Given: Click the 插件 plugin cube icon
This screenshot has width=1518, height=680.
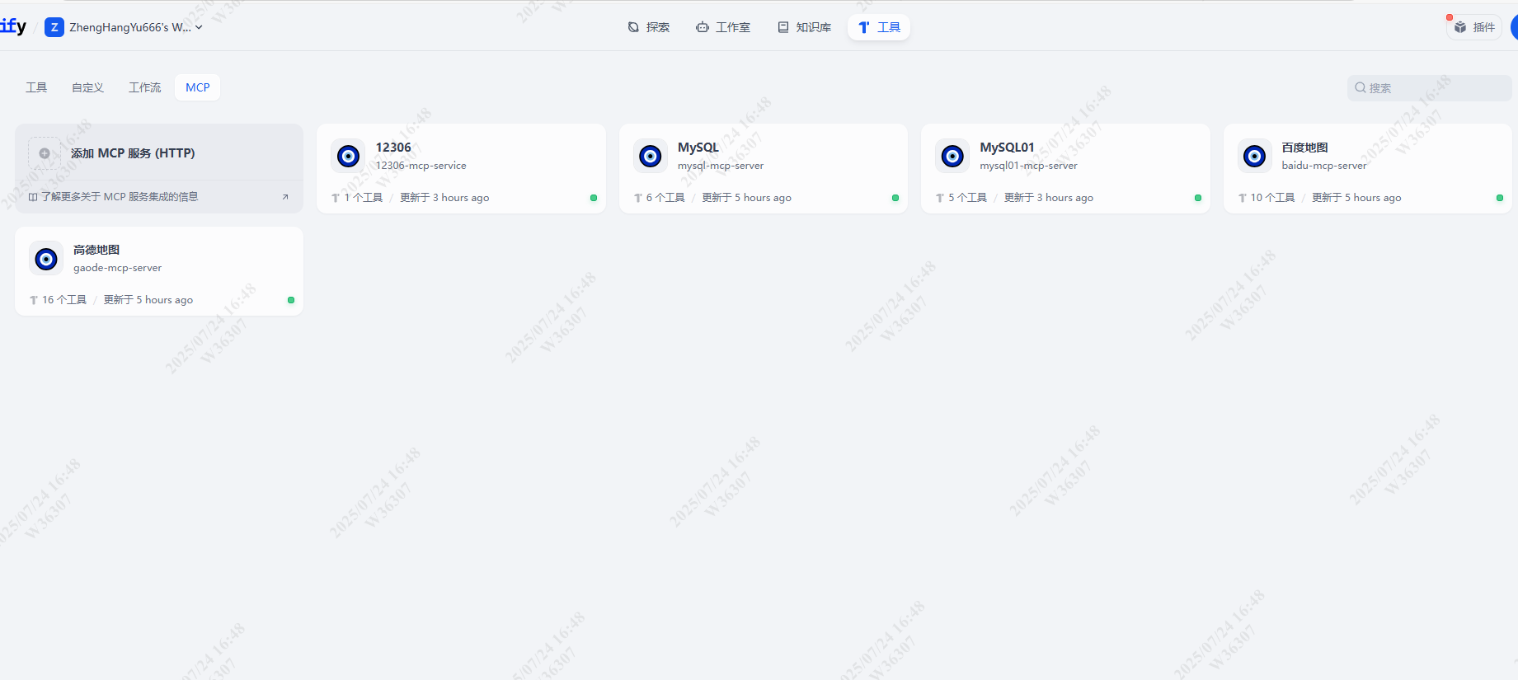Looking at the screenshot, I should pyautogui.click(x=1460, y=27).
